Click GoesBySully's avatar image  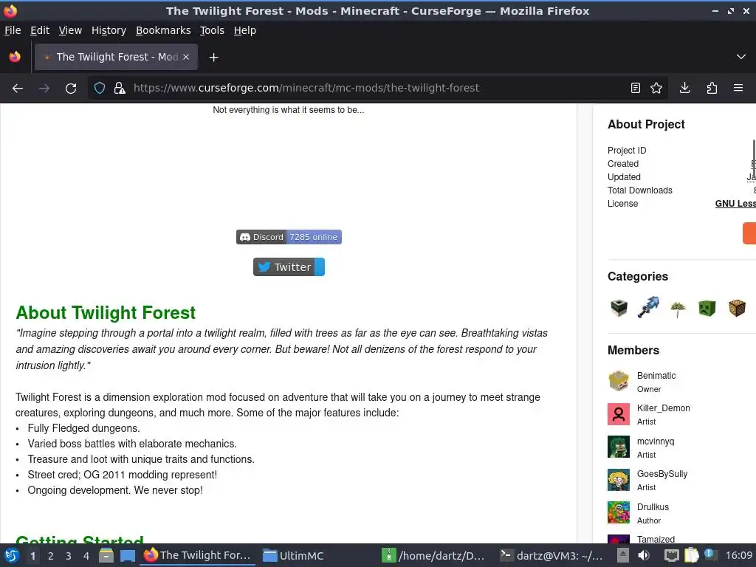[x=619, y=480]
